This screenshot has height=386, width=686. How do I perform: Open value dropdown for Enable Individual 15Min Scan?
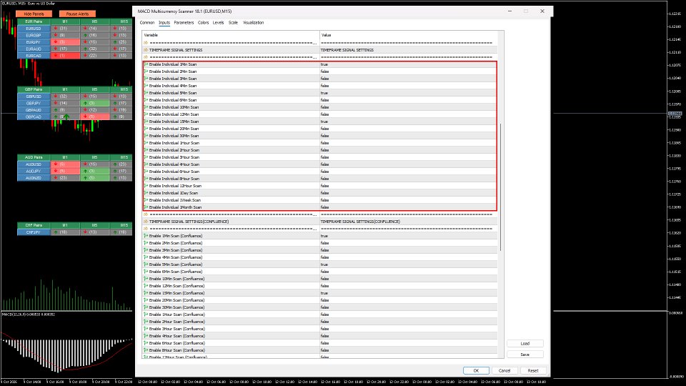[x=408, y=122]
